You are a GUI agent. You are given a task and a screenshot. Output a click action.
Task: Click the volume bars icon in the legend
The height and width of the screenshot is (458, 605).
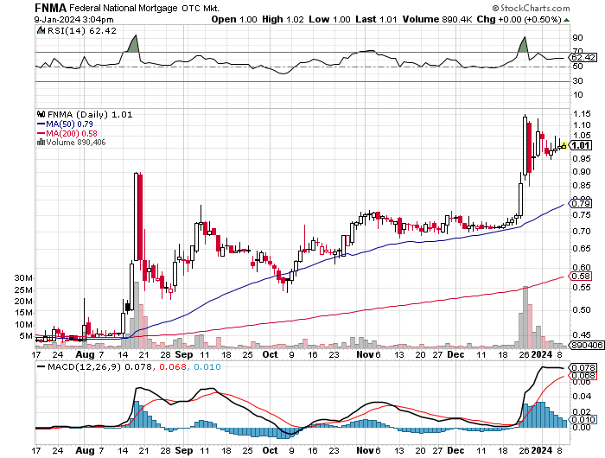(x=41, y=143)
